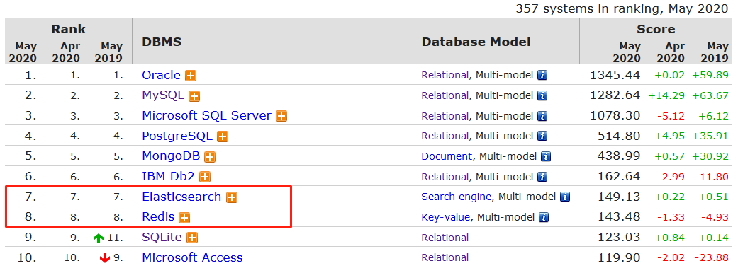Select MySQL score 1282.64
This screenshot has height=268, width=738.
pos(615,95)
